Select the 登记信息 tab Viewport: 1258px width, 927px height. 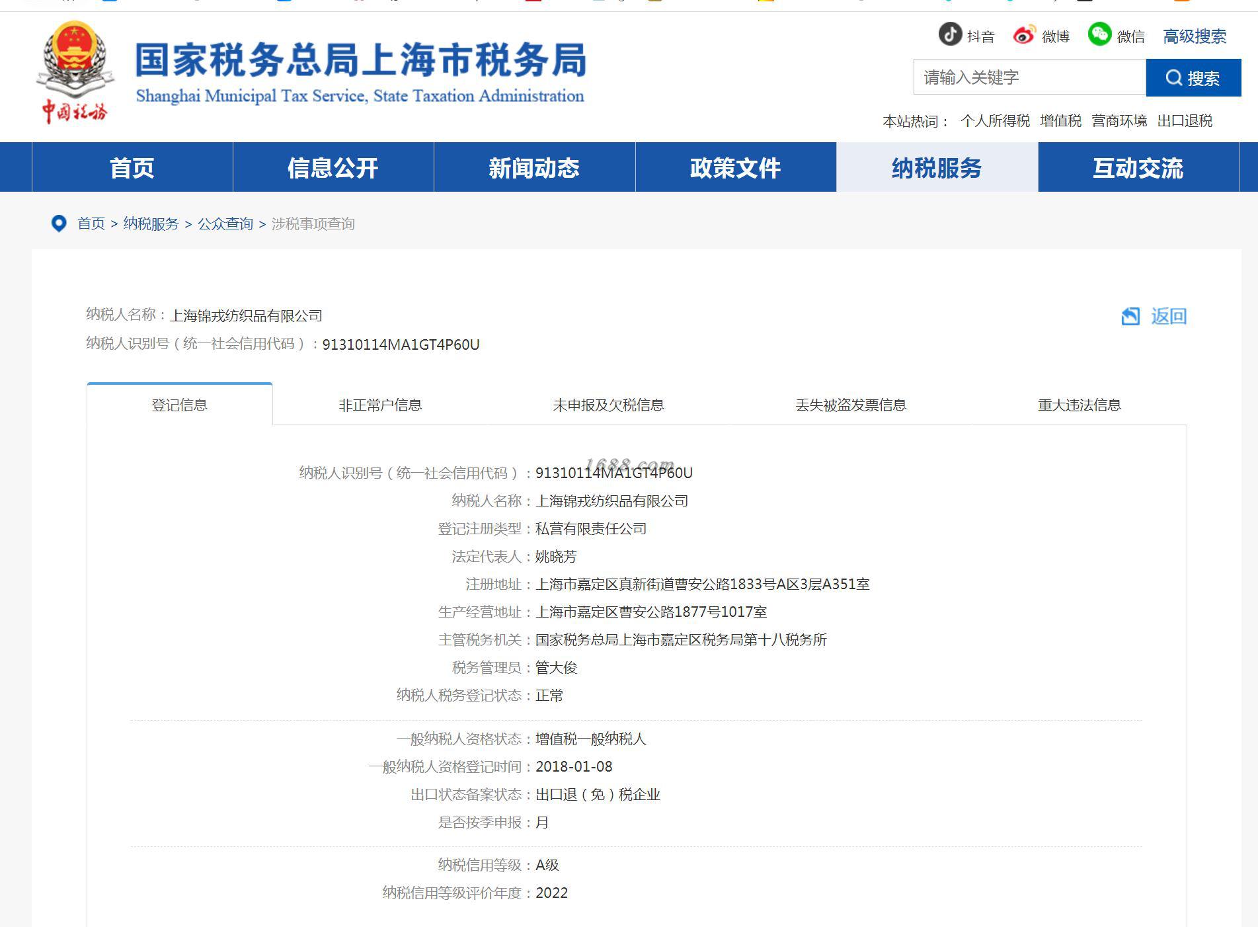tap(180, 405)
